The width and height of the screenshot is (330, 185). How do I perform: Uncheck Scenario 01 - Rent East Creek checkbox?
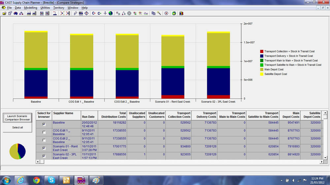(x=44, y=148)
